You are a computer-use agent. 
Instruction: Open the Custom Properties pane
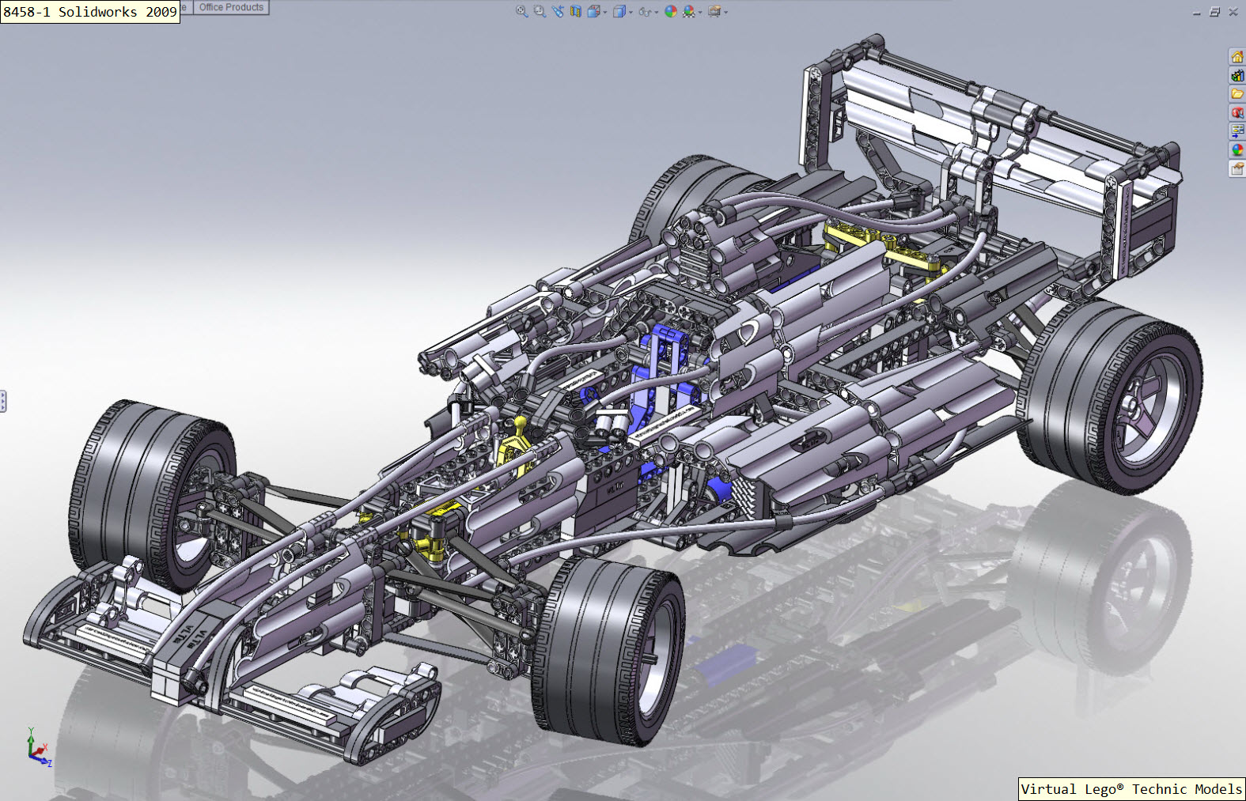click(1237, 168)
